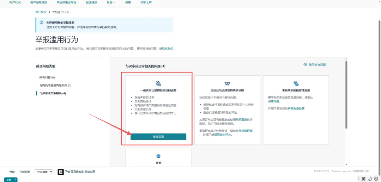Image resolution: width=381 pixels, height=182 pixels.
Task: Open the 报告 dropdown menu
Action: [110, 2]
